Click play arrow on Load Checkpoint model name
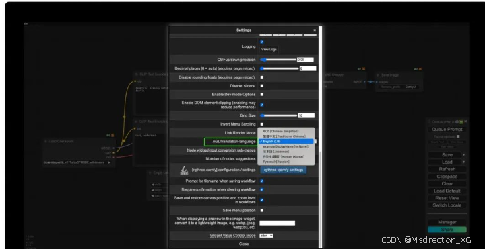 coord(109,162)
